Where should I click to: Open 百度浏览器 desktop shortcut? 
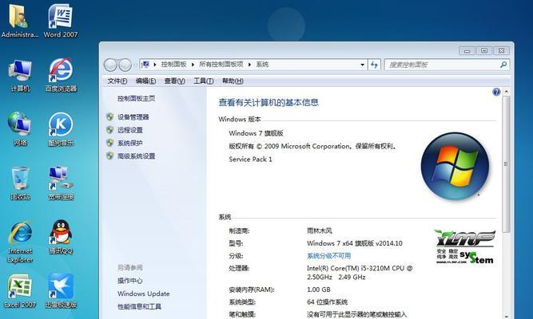pyautogui.click(x=61, y=75)
